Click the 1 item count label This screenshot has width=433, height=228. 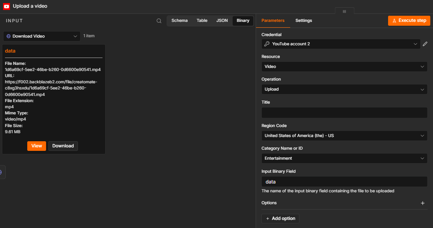pyautogui.click(x=89, y=36)
